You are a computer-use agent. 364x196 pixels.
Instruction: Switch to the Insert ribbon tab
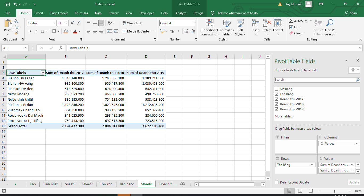(39, 13)
